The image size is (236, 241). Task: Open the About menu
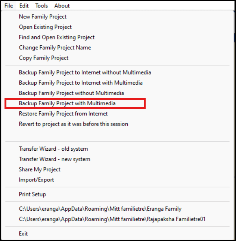pyautogui.click(x=62, y=6)
